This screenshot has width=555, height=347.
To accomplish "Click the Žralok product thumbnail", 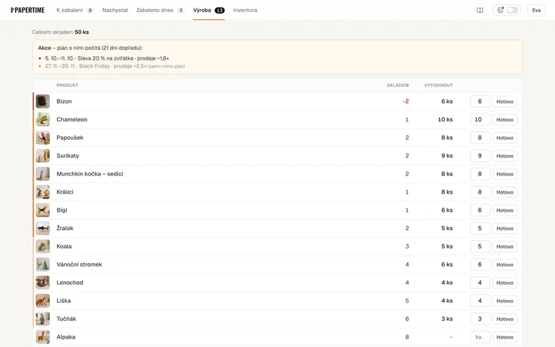I will (43, 228).
